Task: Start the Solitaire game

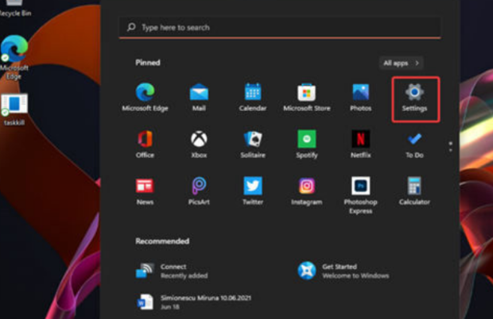Action: [x=253, y=144]
